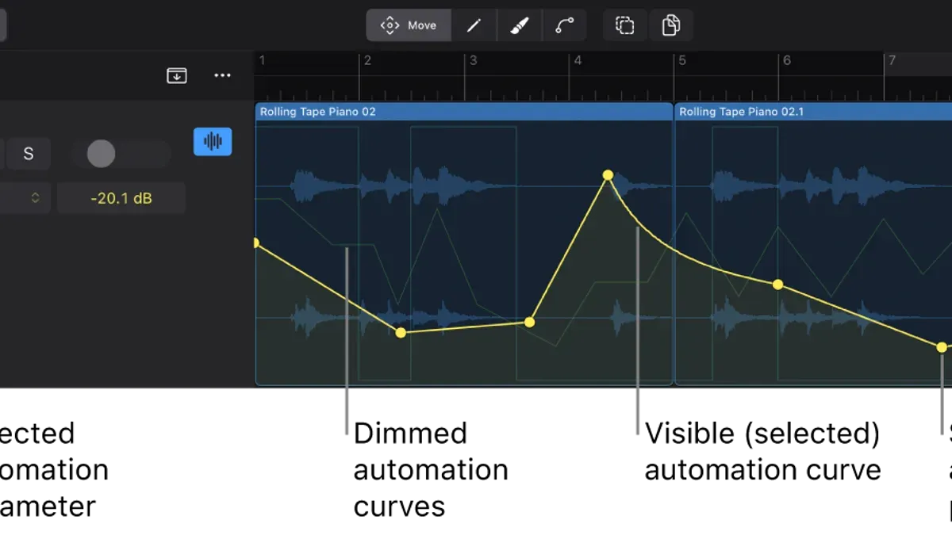Select the Pencil tool
Viewport: 952px width, 535px height.
474,25
